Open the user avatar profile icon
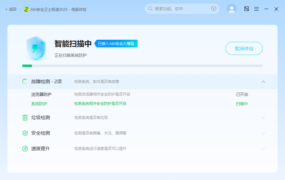Screen dimensions: 285x180 [x=231, y=9]
